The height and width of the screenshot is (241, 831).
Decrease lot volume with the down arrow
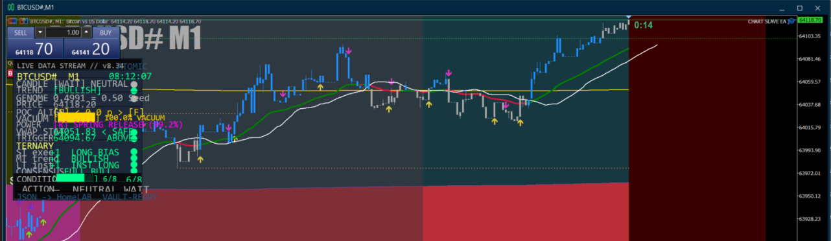(40, 32)
